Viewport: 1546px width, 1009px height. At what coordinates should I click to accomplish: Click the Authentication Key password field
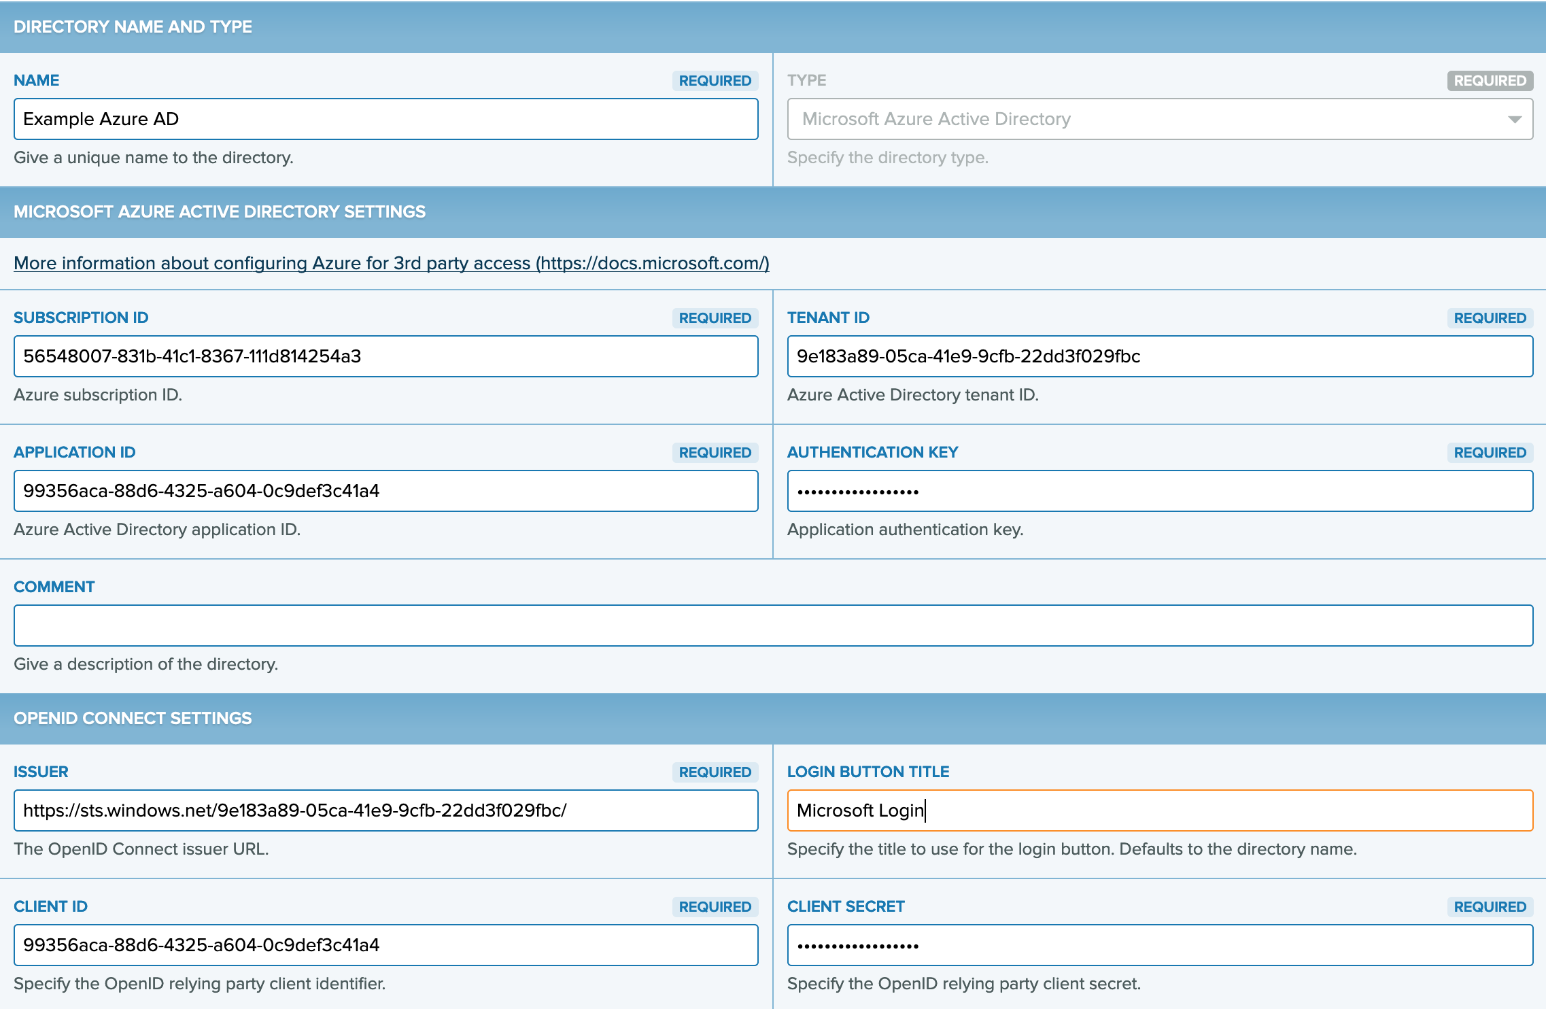(1159, 491)
